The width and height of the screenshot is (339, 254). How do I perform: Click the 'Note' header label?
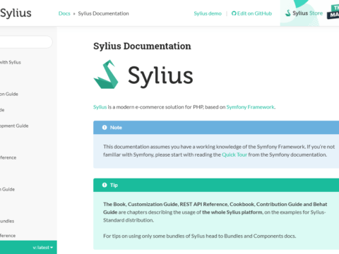coord(116,128)
